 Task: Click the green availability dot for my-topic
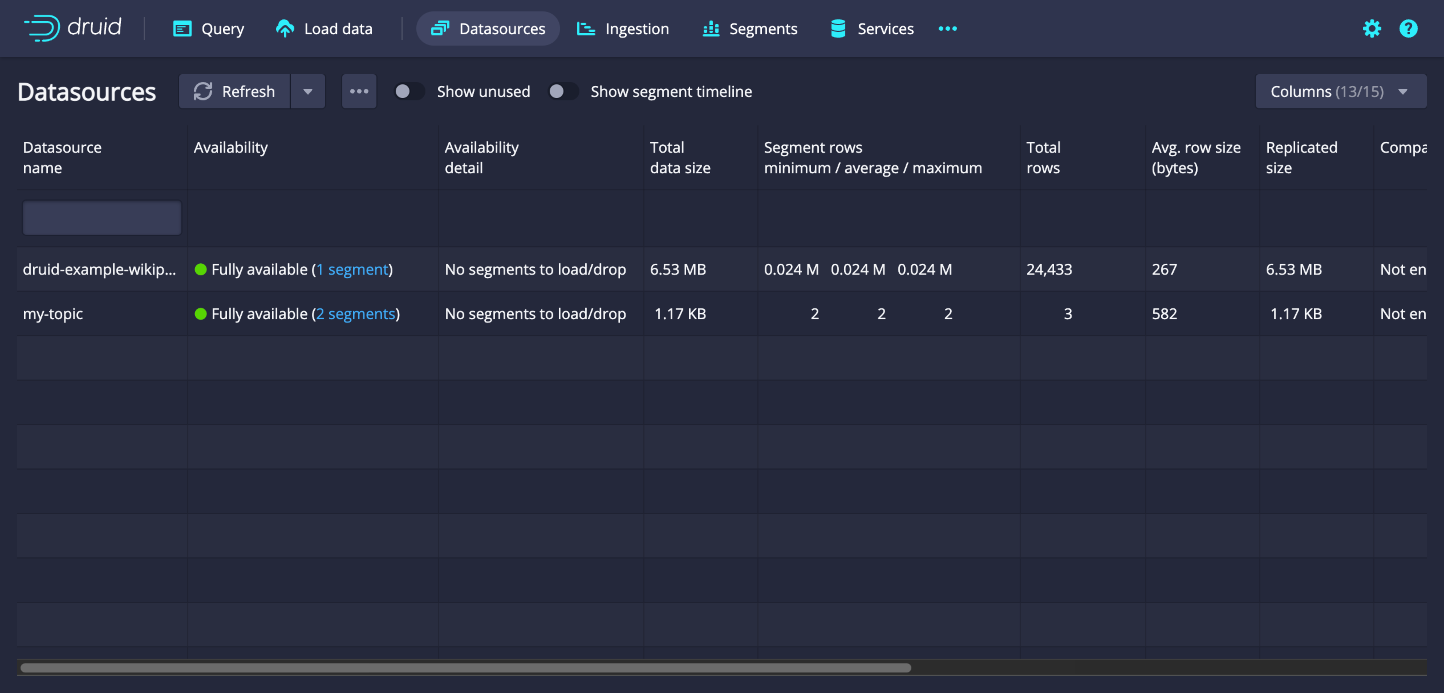(x=200, y=314)
